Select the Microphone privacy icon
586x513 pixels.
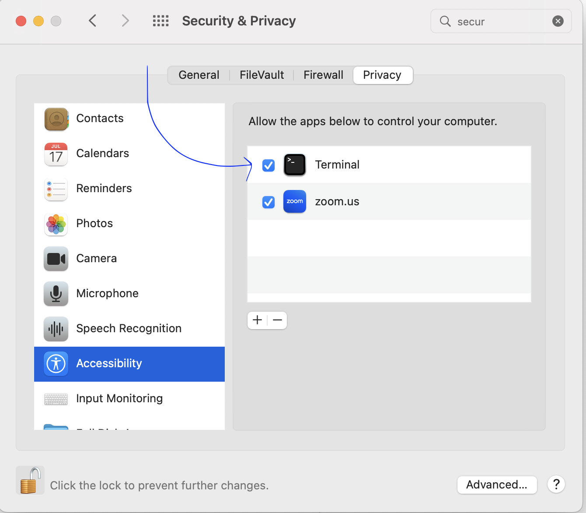coord(56,294)
